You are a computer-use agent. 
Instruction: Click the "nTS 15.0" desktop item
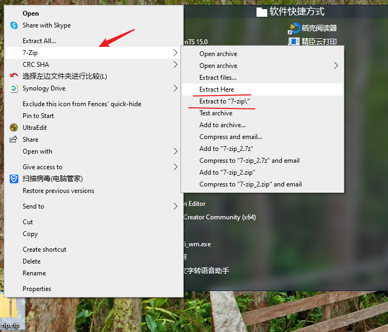tap(196, 42)
